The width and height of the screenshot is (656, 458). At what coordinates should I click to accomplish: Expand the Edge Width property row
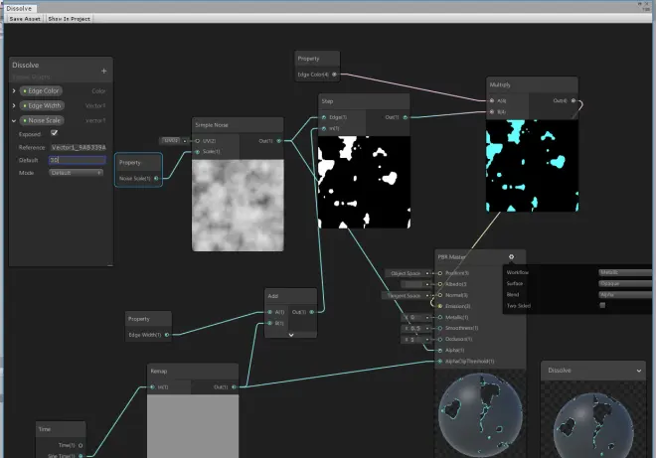14,106
